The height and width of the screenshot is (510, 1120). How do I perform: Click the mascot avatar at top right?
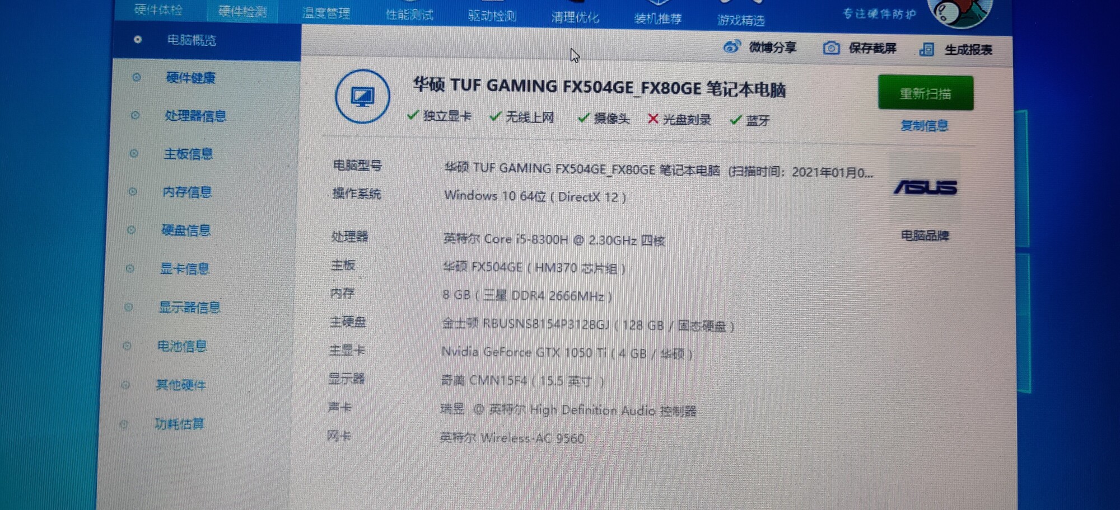pyautogui.click(x=959, y=12)
